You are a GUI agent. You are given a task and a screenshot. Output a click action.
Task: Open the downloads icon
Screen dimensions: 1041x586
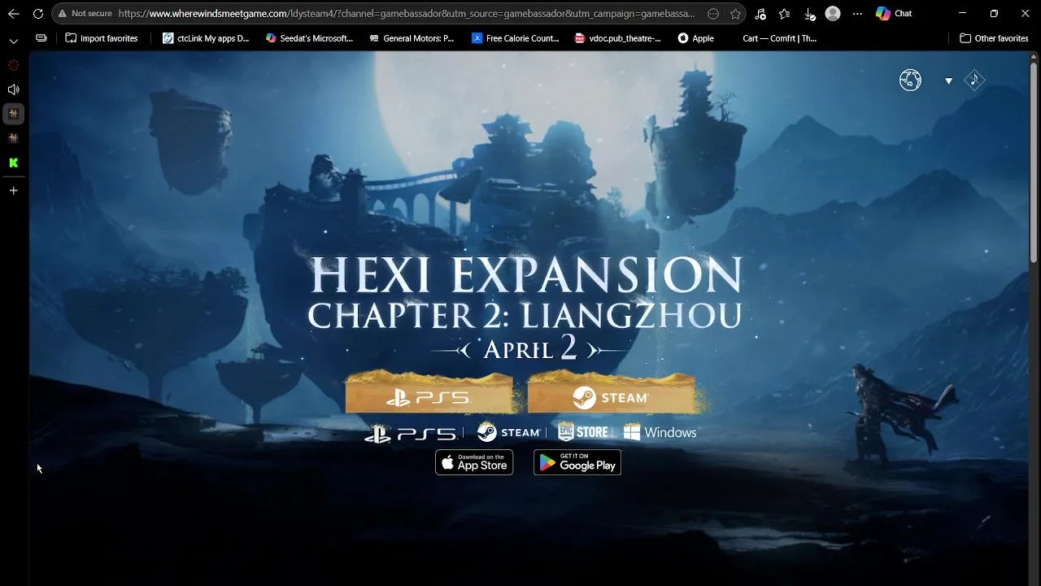coord(809,14)
